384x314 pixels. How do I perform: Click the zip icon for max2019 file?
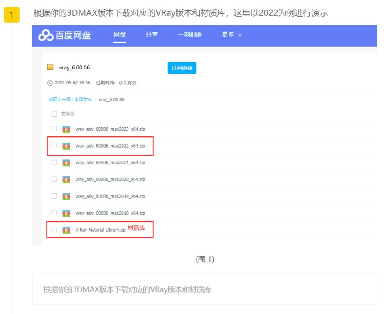pyautogui.click(x=66, y=196)
